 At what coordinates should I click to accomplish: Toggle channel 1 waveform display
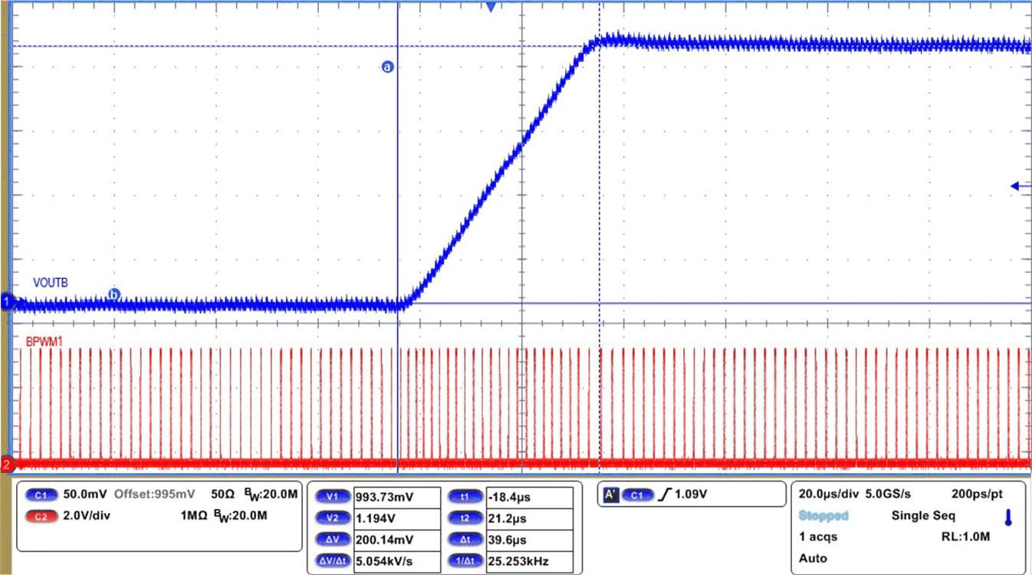[7, 301]
